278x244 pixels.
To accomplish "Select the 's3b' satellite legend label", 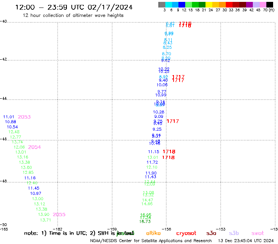I will pos(234,233).
